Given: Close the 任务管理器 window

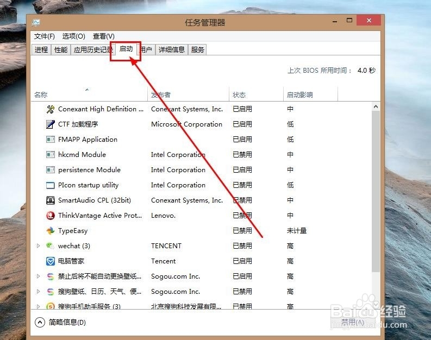Looking at the screenshot, I should (x=369, y=20).
